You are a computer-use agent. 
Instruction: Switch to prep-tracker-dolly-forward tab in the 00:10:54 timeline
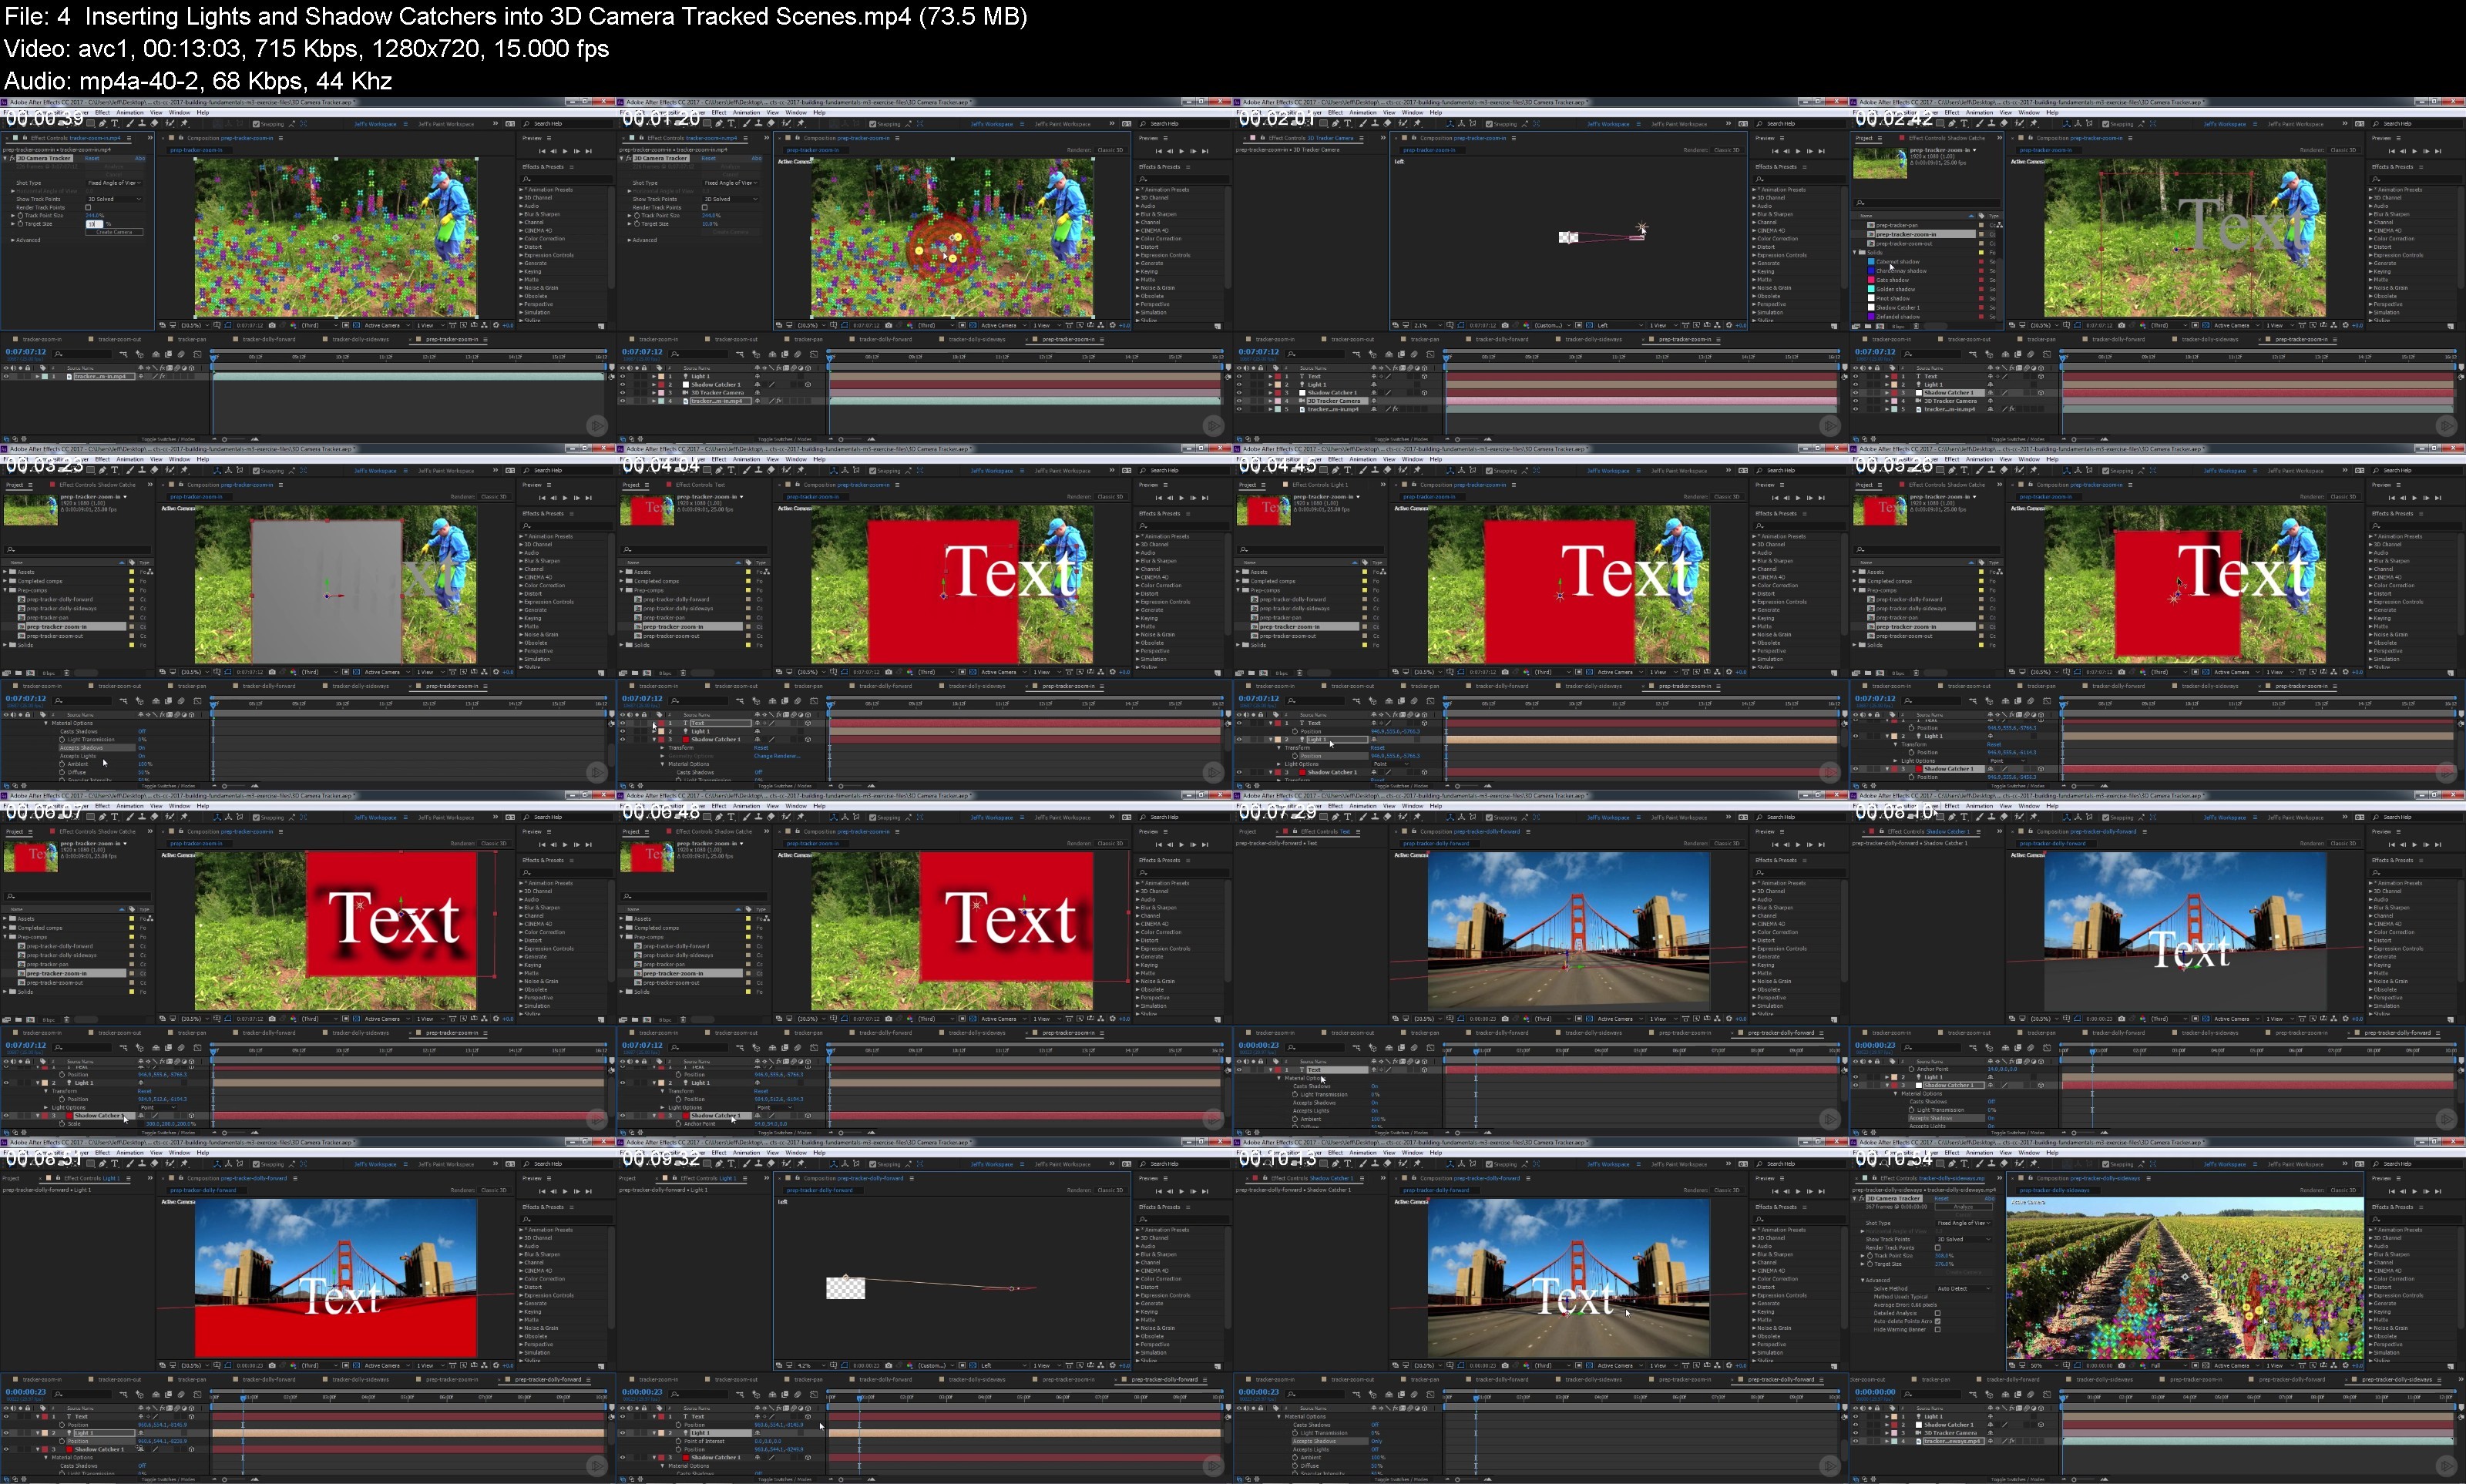[2293, 1380]
